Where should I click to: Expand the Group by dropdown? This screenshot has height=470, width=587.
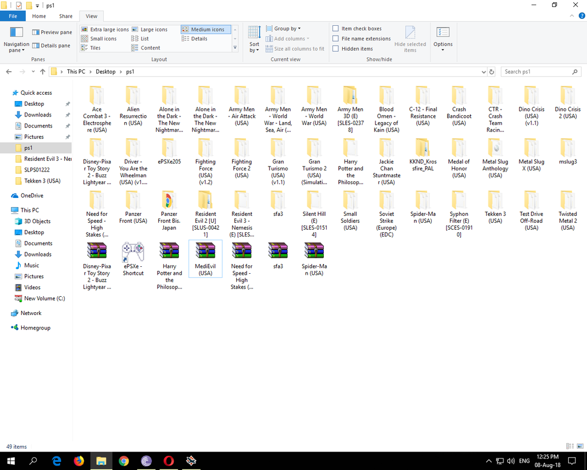[x=283, y=29]
